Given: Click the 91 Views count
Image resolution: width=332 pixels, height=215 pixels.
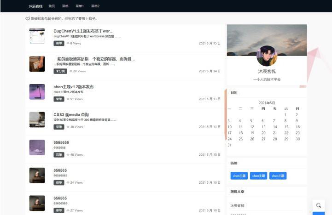Looking at the screenshot, I should (x=76, y=99).
